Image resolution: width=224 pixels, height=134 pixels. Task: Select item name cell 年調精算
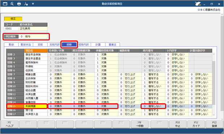pos(36,106)
